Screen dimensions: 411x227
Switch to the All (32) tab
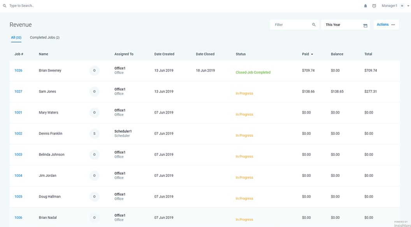click(x=16, y=37)
